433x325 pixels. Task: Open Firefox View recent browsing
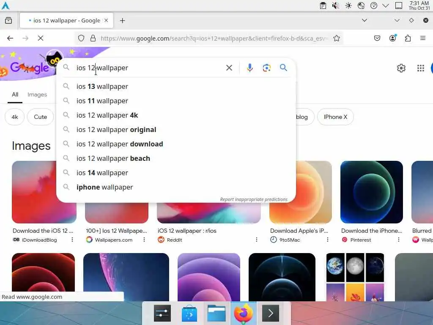click(x=8, y=20)
